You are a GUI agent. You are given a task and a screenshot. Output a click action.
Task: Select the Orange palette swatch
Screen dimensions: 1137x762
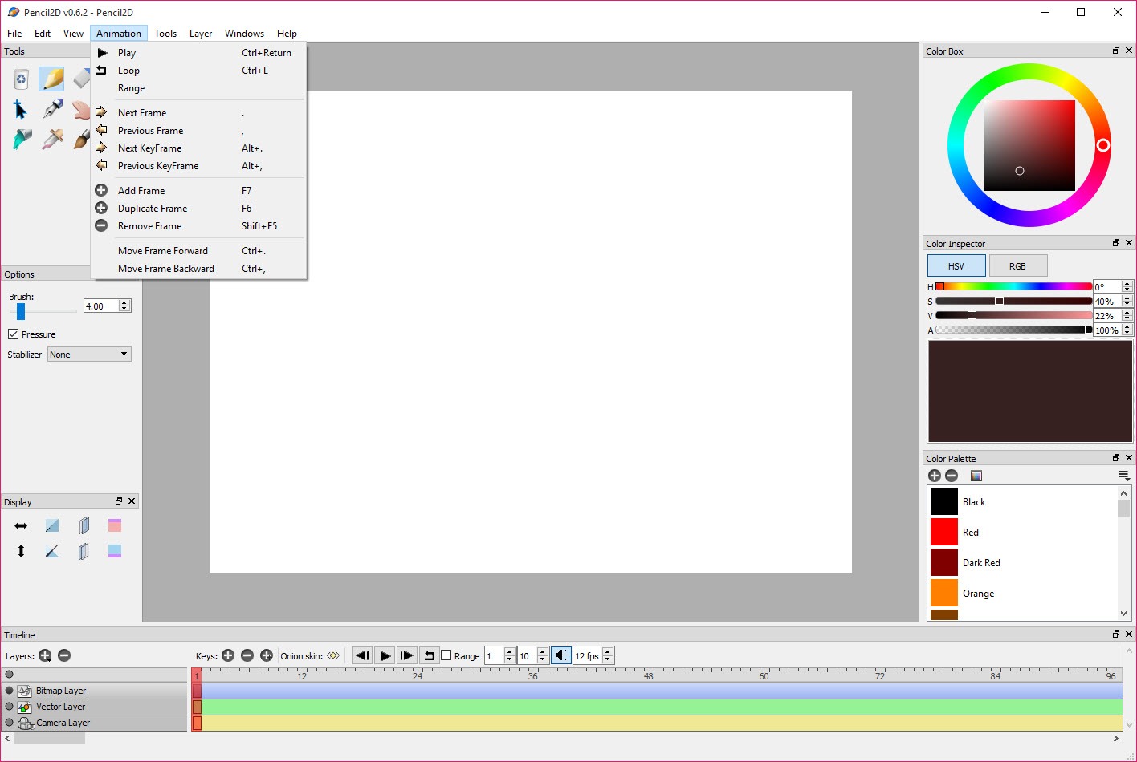(x=944, y=594)
